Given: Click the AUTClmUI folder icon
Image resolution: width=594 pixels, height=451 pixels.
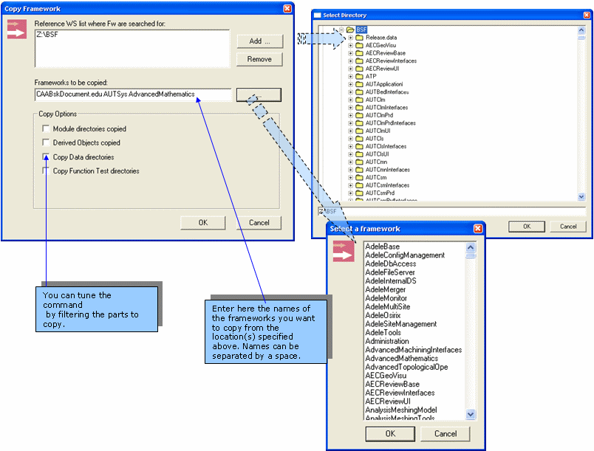Looking at the screenshot, I should pyautogui.click(x=359, y=131).
